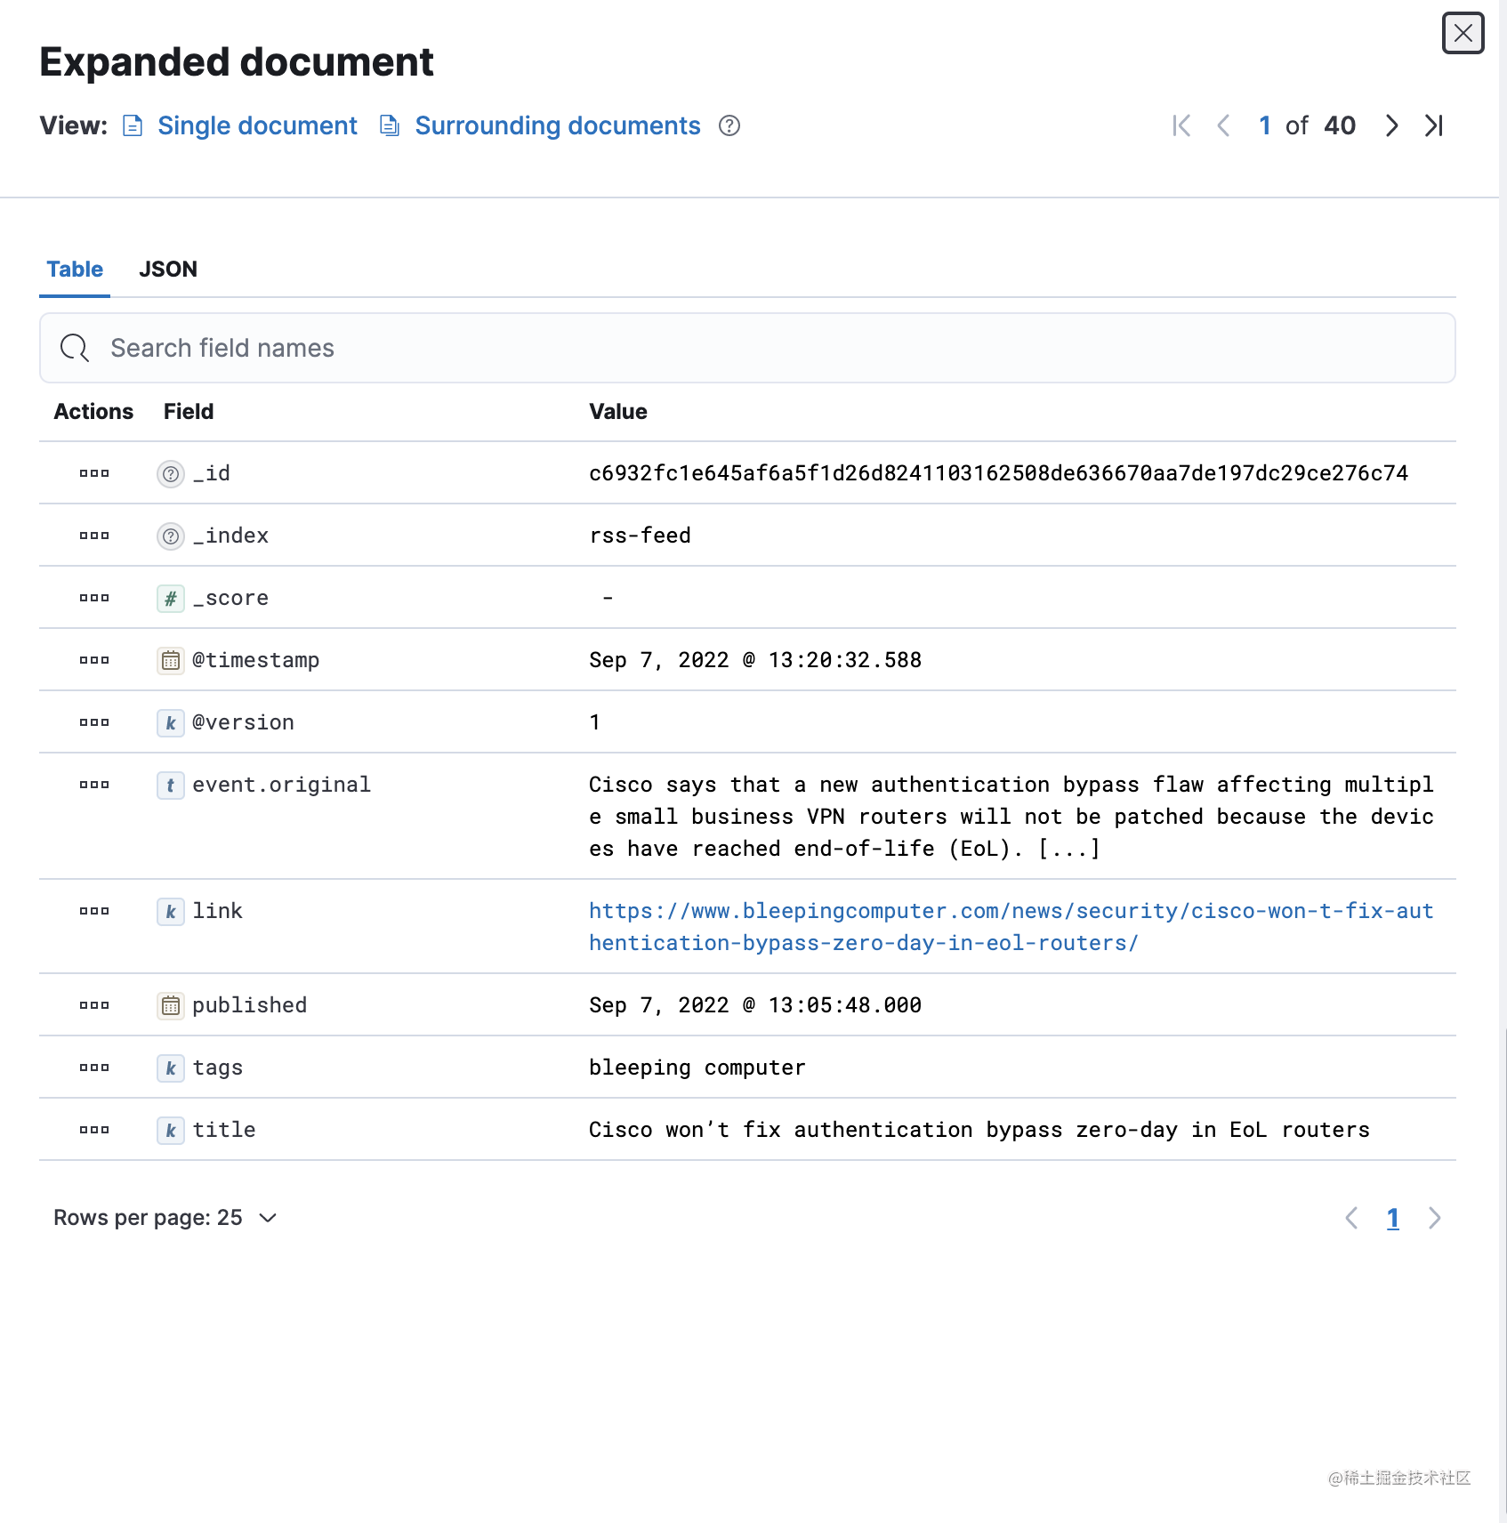This screenshot has width=1507, height=1523.
Task: Click the title value about Cisco routers
Action: click(979, 1130)
